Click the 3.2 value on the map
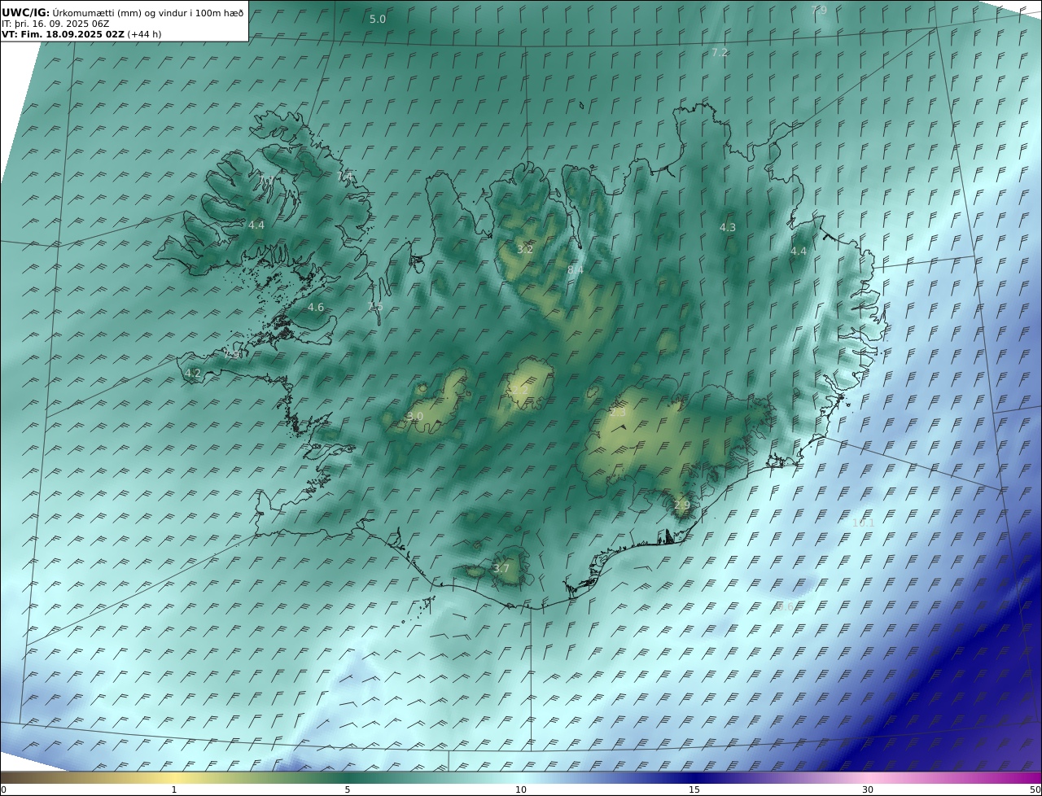Viewport: 1042px width, 796px height. click(525, 249)
